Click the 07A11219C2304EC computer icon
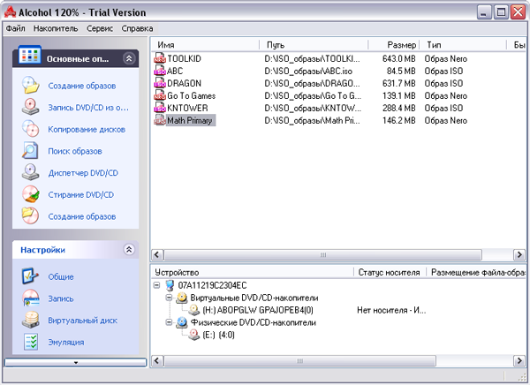The width and height of the screenshot is (530, 385). tap(170, 285)
